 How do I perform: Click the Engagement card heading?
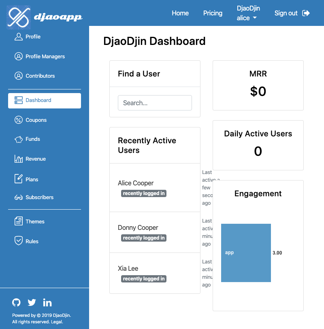click(x=258, y=193)
